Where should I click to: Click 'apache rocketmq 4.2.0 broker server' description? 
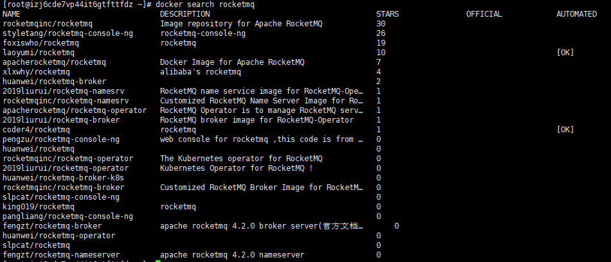click(x=262, y=226)
